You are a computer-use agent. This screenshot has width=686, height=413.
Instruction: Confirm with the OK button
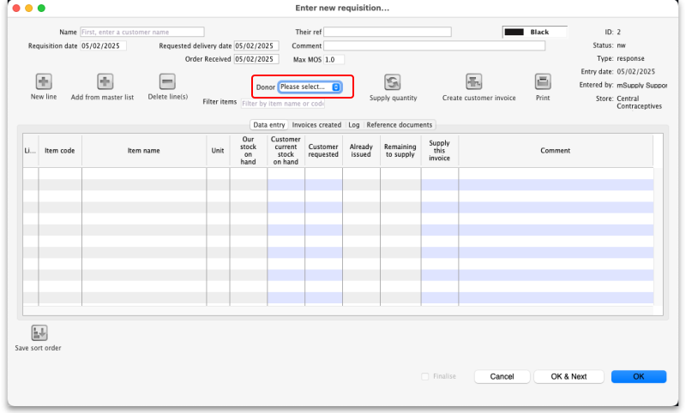(638, 376)
